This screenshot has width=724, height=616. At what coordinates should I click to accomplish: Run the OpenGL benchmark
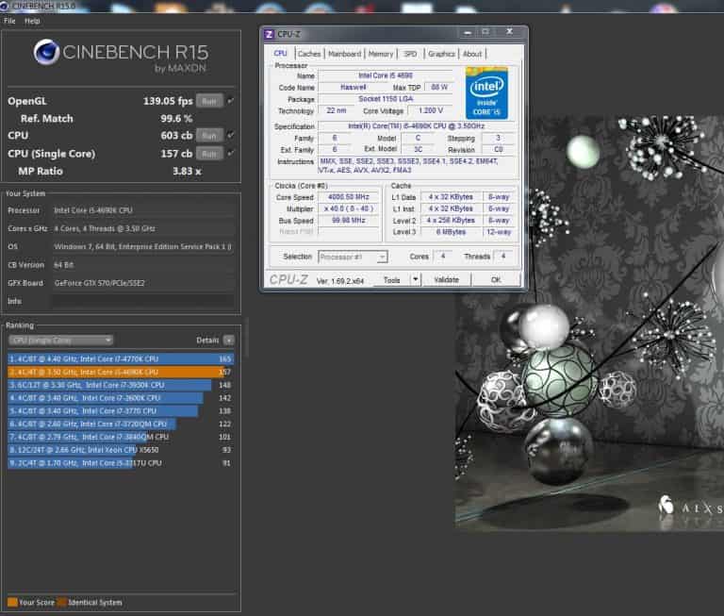pos(209,101)
